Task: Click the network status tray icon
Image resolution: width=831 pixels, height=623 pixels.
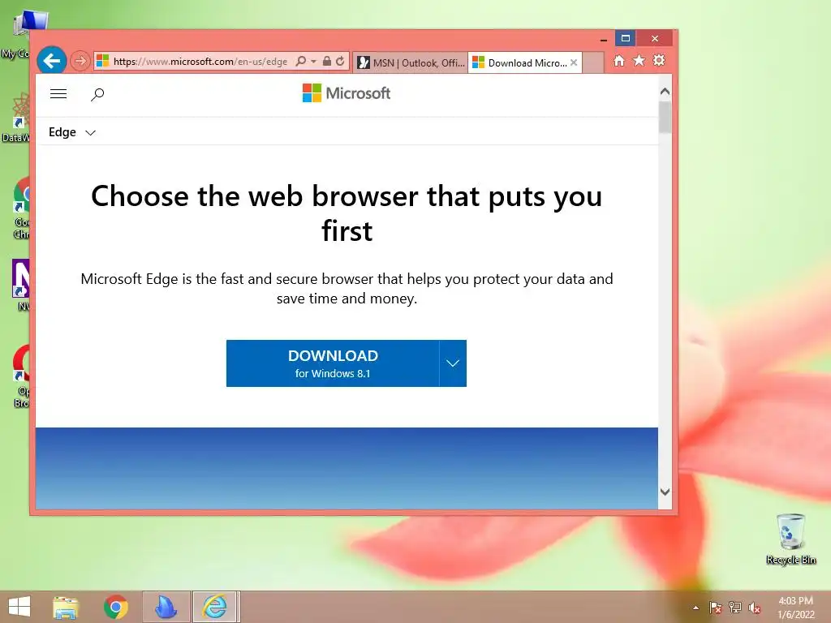Action: click(x=735, y=608)
